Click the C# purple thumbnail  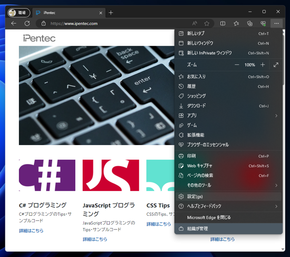point(47,175)
